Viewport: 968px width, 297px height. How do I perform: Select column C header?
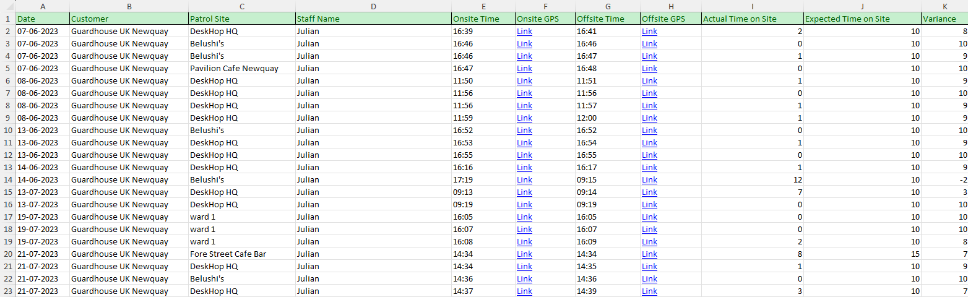pos(242,6)
